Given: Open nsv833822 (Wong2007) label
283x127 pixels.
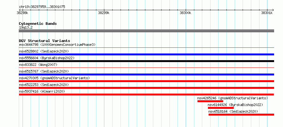Looking at the screenshot, I should (38, 65).
